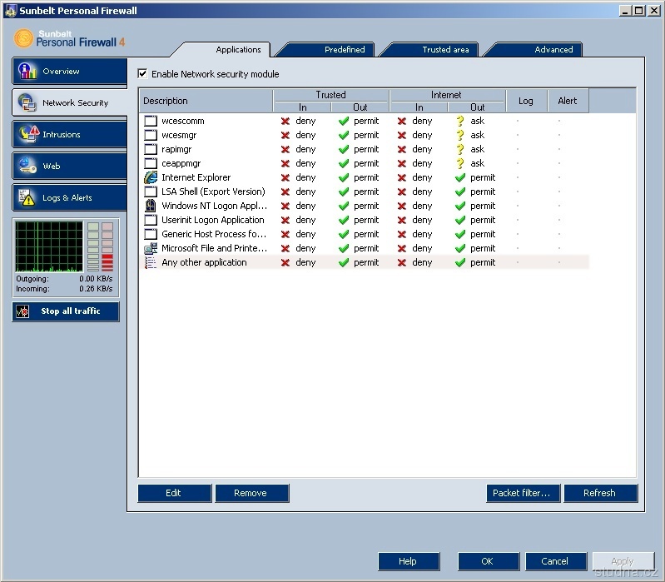The width and height of the screenshot is (665, 582).
Task: Click the Intrusions warning icon in sidebar
Action: 28,134
